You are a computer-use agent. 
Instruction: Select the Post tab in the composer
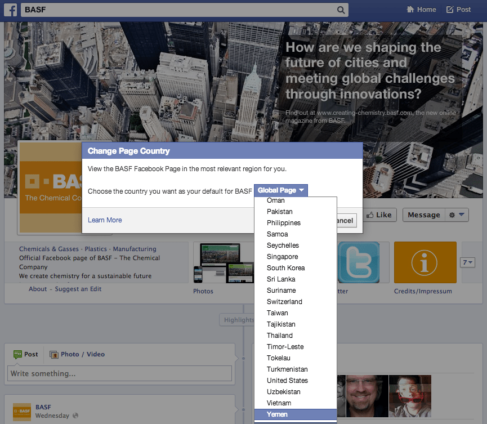click(x=26, y=354)
